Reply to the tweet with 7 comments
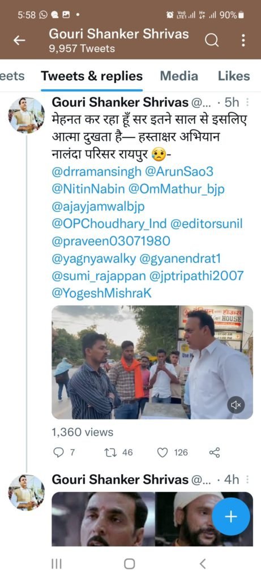 pyautogui.click(x=58, y=452)
